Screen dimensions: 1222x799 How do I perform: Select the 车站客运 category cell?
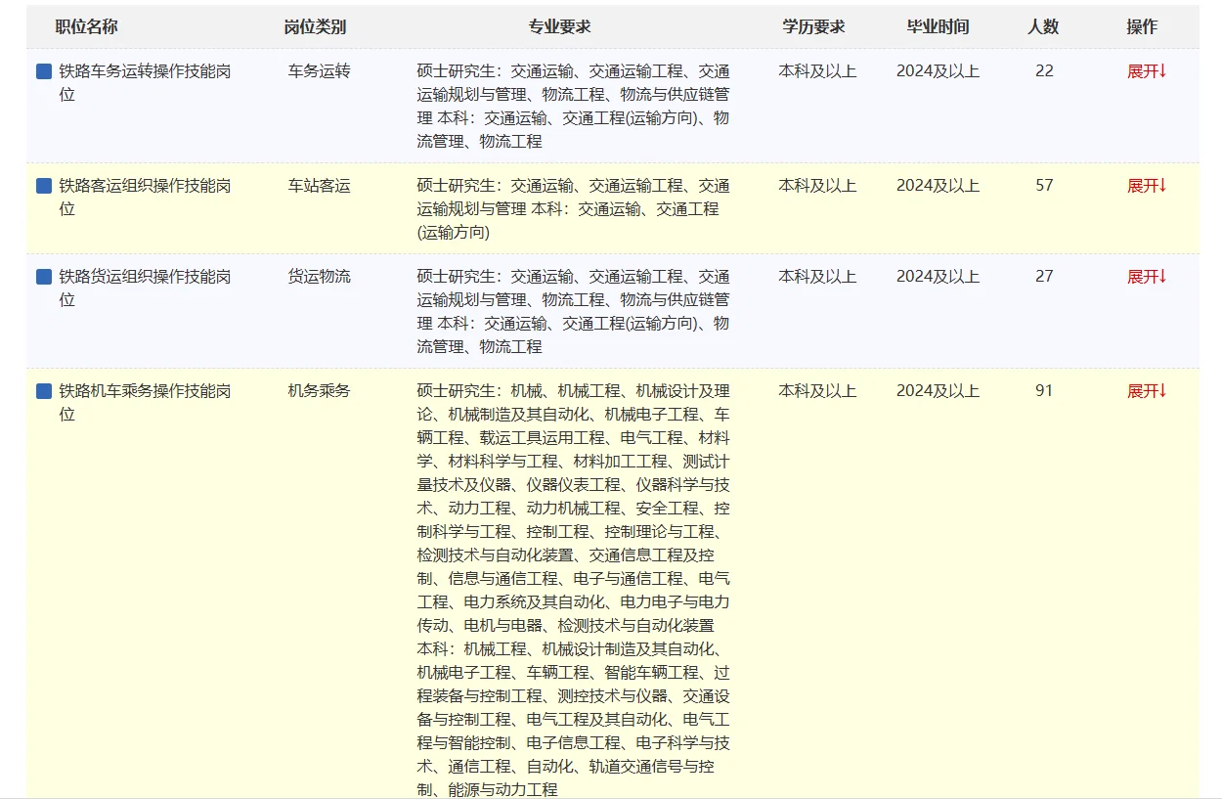tap(319, 186)
